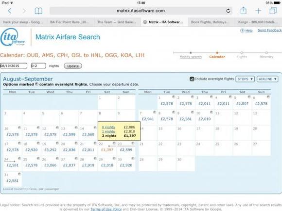The image size is (282, 211).
Task: Reload the page with refresh icon
Action: [x=228, y=11]
